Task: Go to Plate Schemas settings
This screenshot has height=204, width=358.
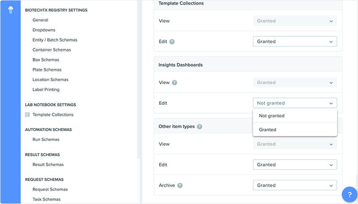Action: pos(47,70)
